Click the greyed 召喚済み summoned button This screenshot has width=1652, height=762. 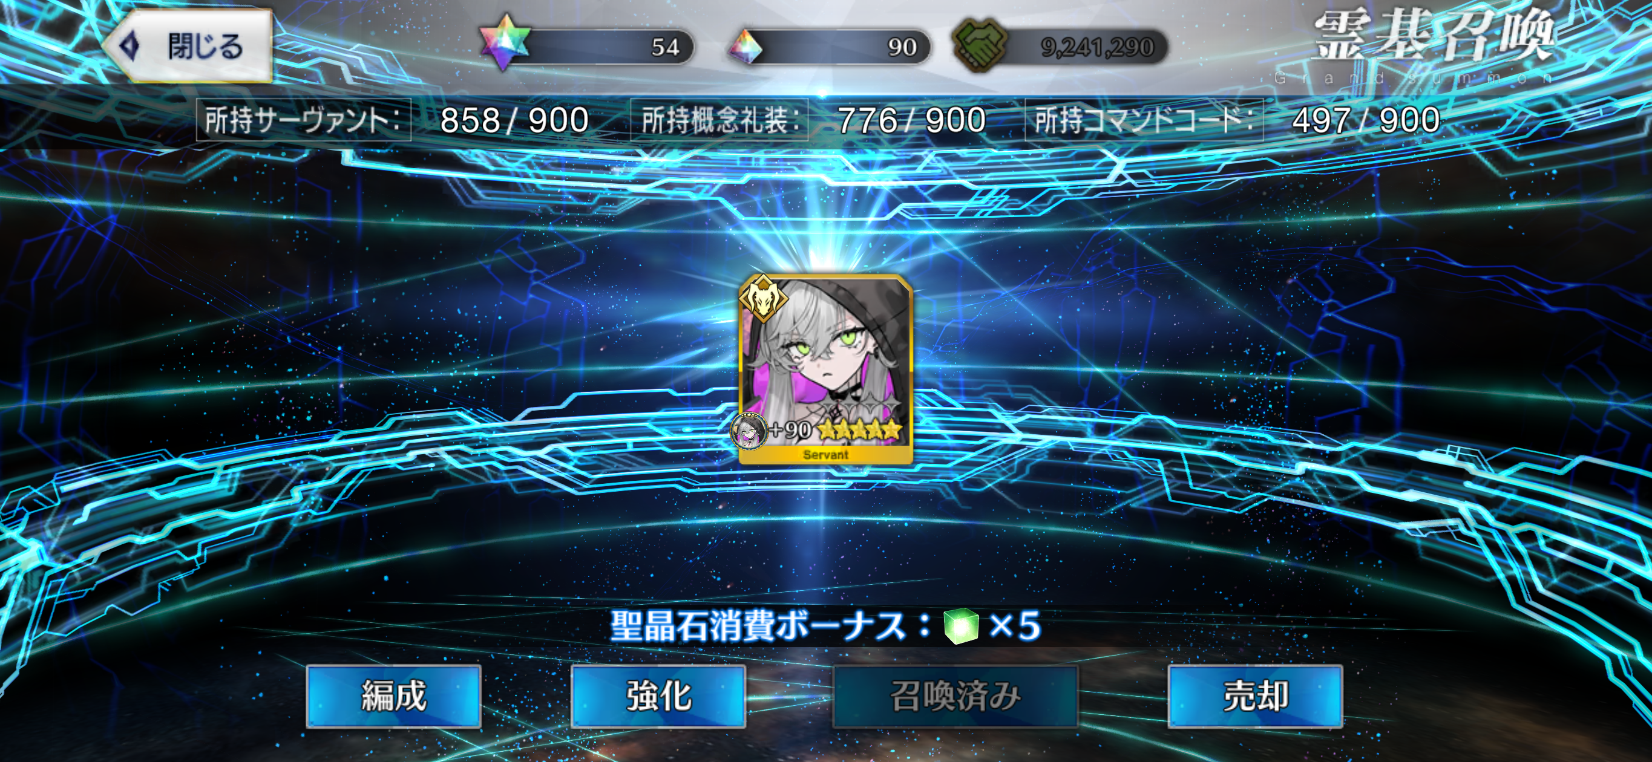click(x=955, y=696)
